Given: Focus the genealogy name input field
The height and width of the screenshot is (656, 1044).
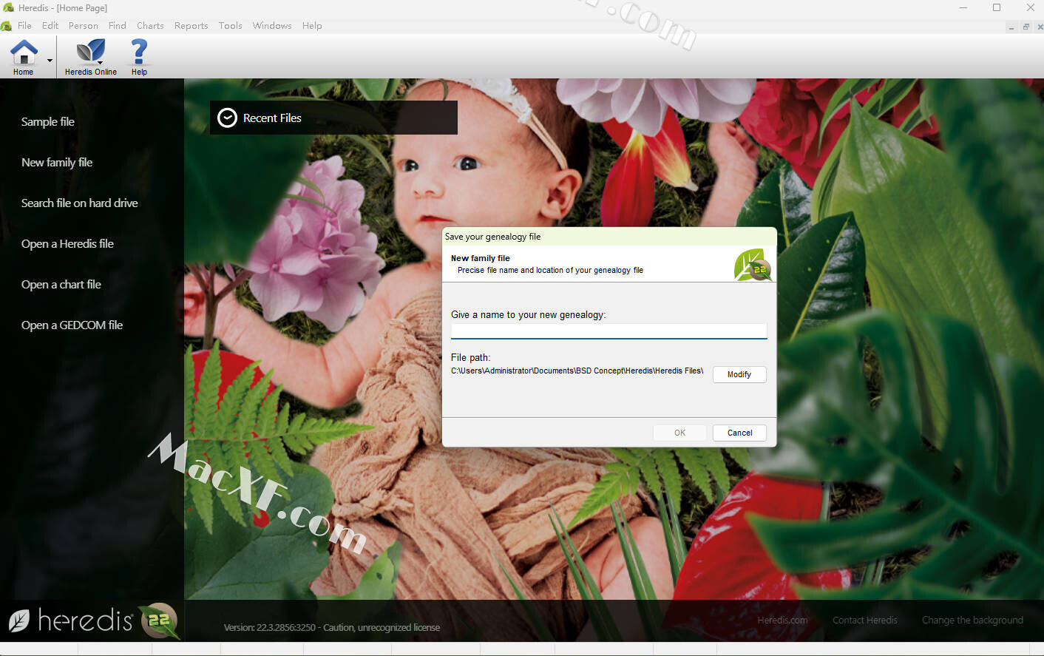Looking at the screenshot, I should tap(609, 331).
